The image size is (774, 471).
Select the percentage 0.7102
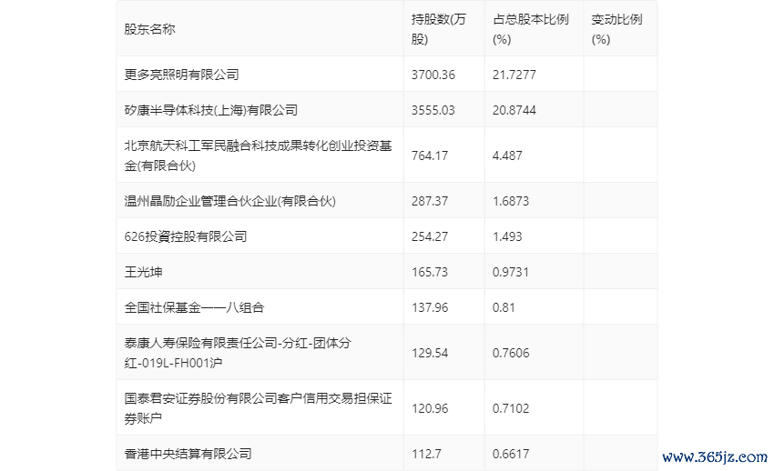tap(511, 408)
